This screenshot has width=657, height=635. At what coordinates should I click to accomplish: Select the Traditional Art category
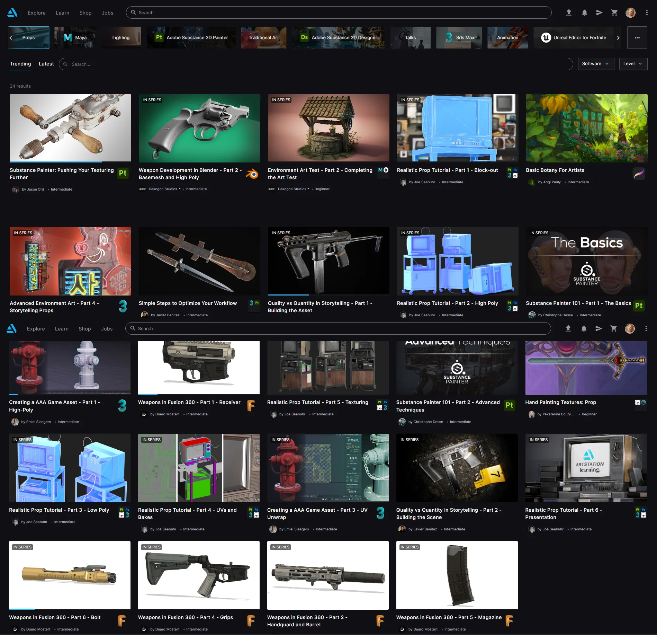[x=264, y=38]
